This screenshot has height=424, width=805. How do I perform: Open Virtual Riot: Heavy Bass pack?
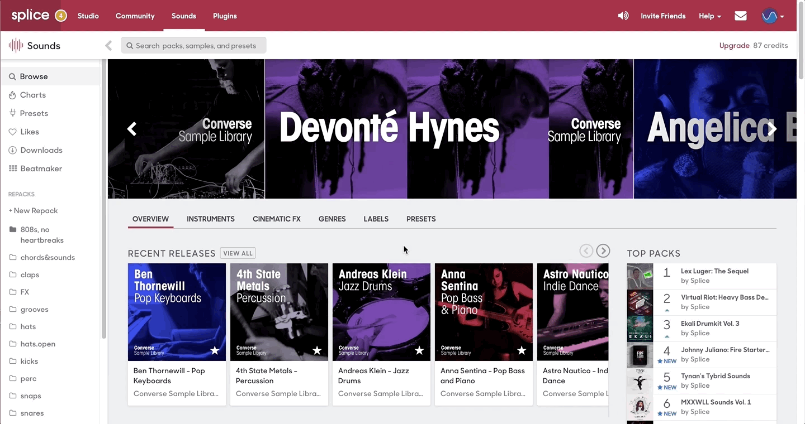(702, 302)
